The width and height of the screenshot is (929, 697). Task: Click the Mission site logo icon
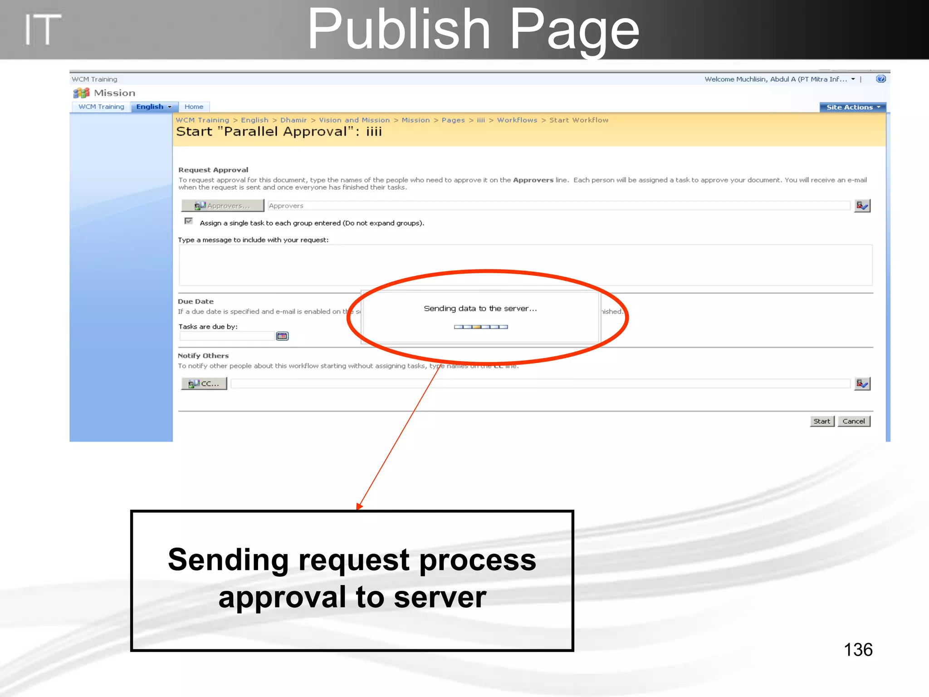pyautogui.click(x=82, y=93)
